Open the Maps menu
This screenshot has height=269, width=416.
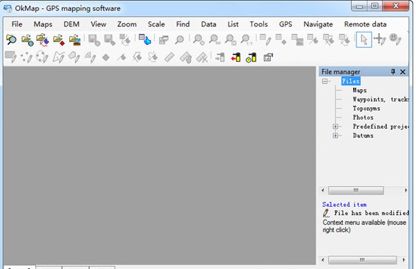pos(43,24)
